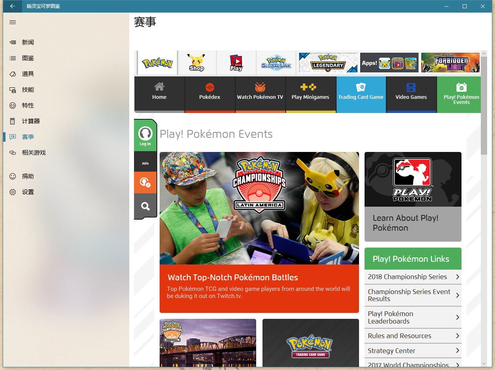
Task: Open Learn About Play! Pokémon link
Action: coord(406,223)
